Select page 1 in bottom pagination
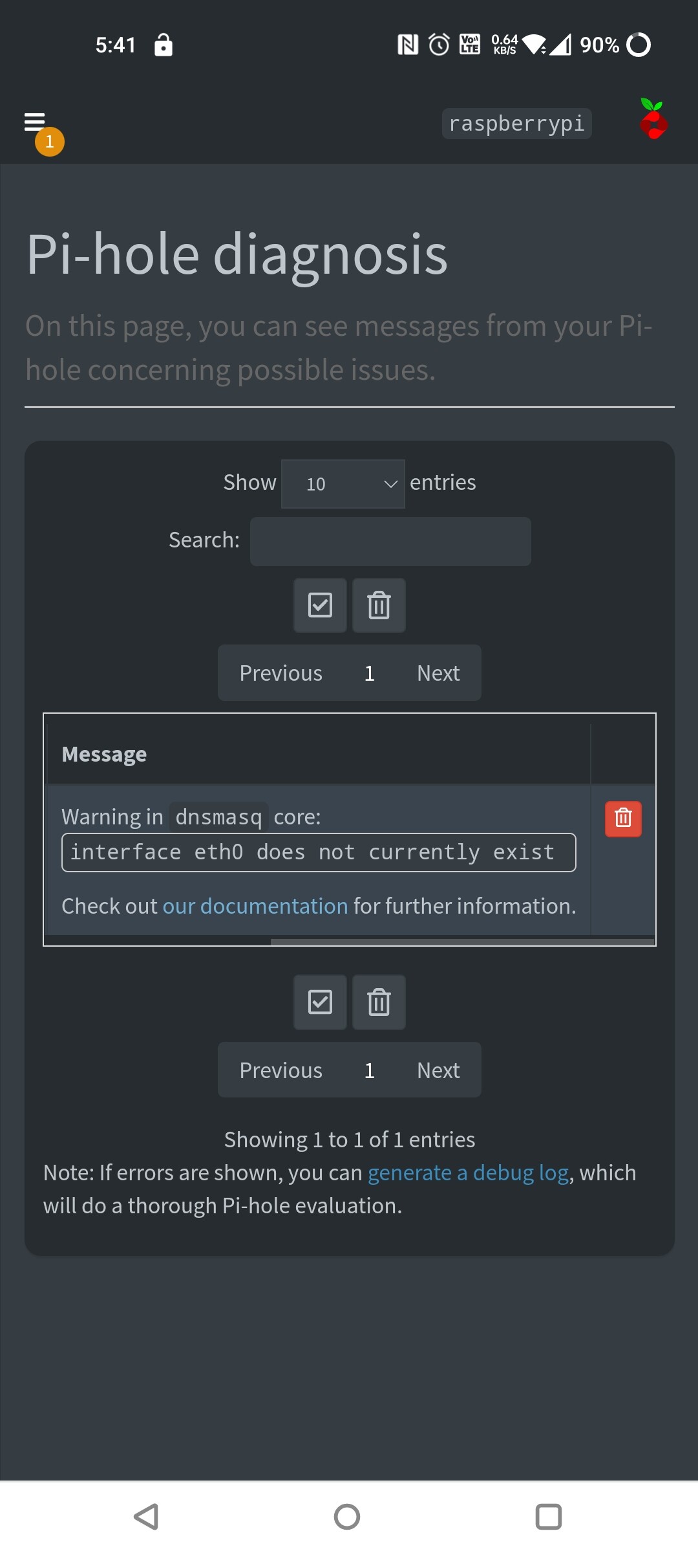 click(369, 1070)
